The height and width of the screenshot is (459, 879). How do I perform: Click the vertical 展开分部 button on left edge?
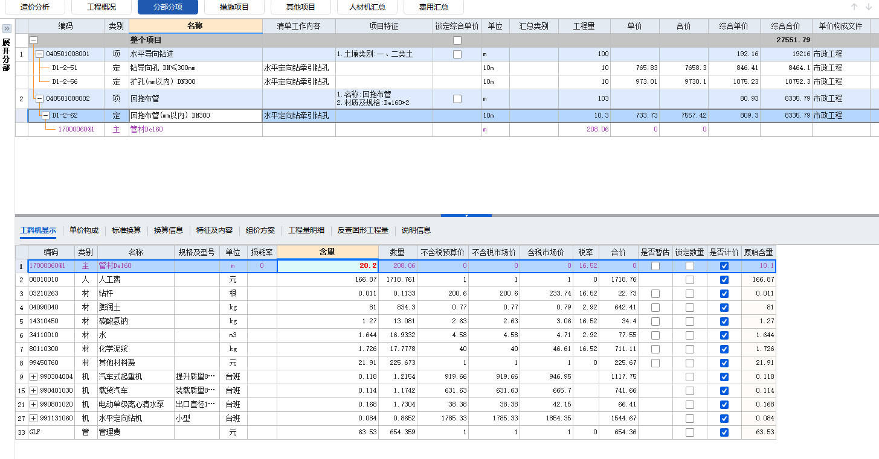coord(5,53)
